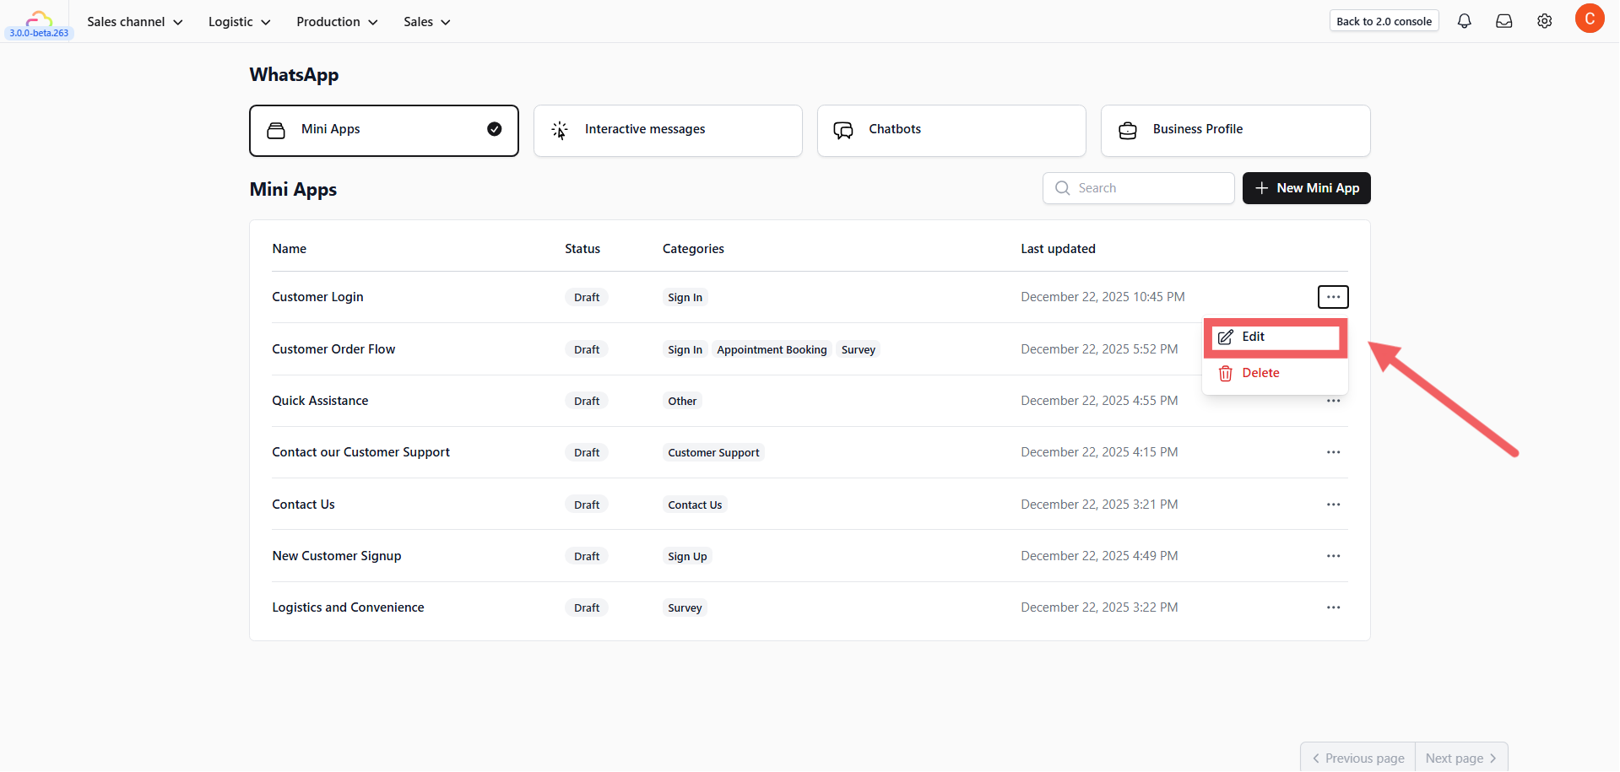Open the inbox tray icon
1620x772 pixels.
[x=1504, y=21]
